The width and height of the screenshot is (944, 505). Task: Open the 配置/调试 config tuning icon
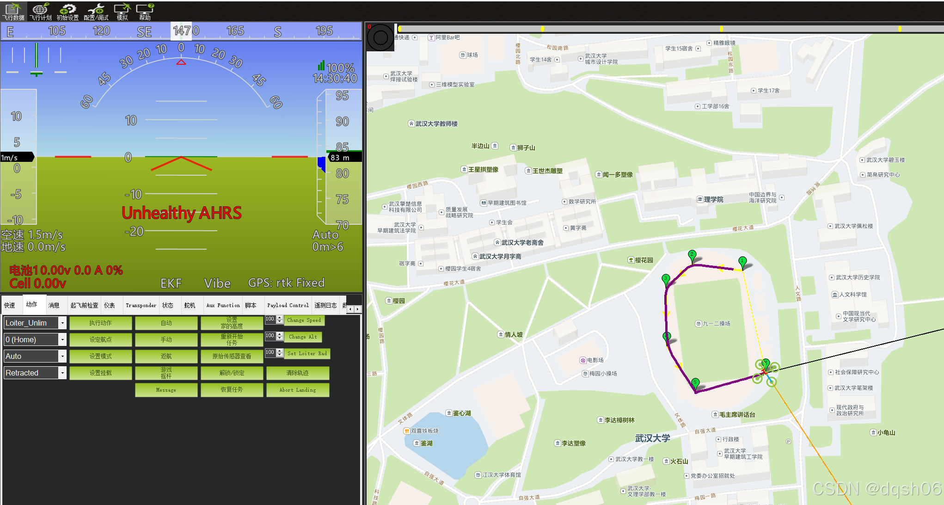(x=96, y=11)
